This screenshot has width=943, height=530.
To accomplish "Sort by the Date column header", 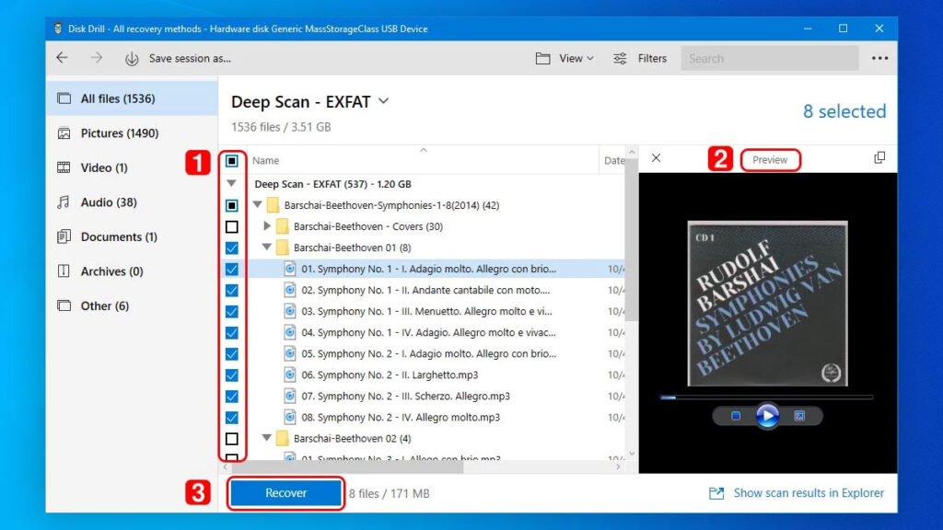I will (x=614, y=160).
